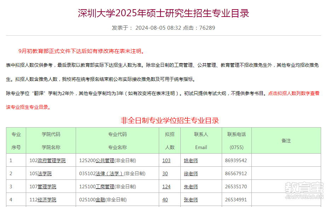Click enrollment number 40 link
This screenshot has height=207, width=331.
[x=165, y=200]
